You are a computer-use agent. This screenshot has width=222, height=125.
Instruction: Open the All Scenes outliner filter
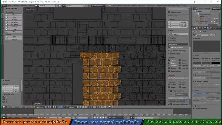tap(216, 9)
